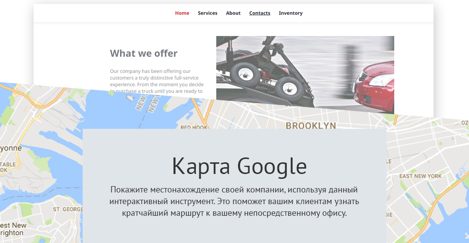Click the RED HOOK map label
The height and width of the screenshot is (243, 469).
coord(194,127)
